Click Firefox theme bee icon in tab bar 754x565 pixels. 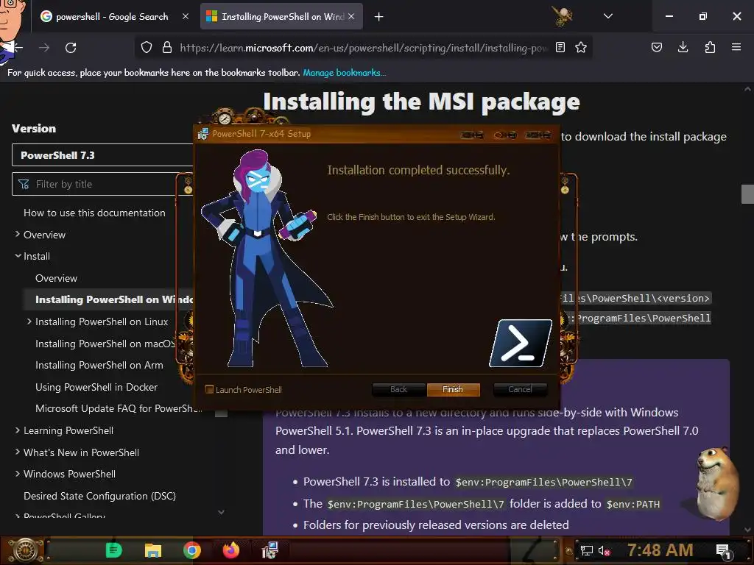coord(562,16)
